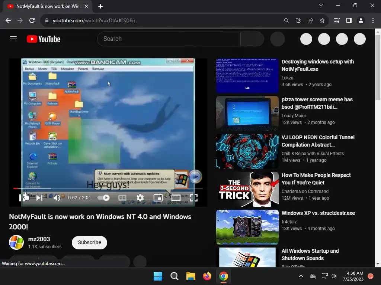
Task: Reload the page with the refresh button
Action: coord(32,20)
